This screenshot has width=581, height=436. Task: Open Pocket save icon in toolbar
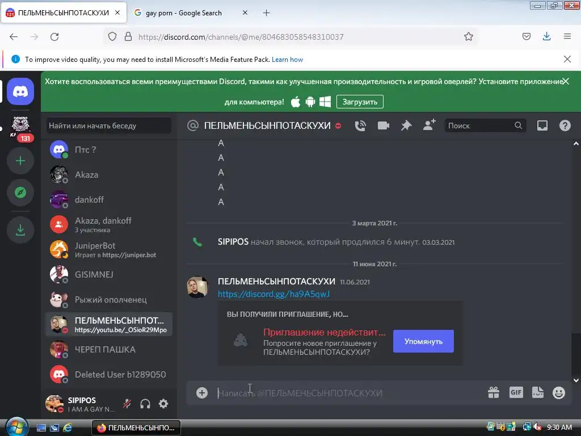coord(526,36)
